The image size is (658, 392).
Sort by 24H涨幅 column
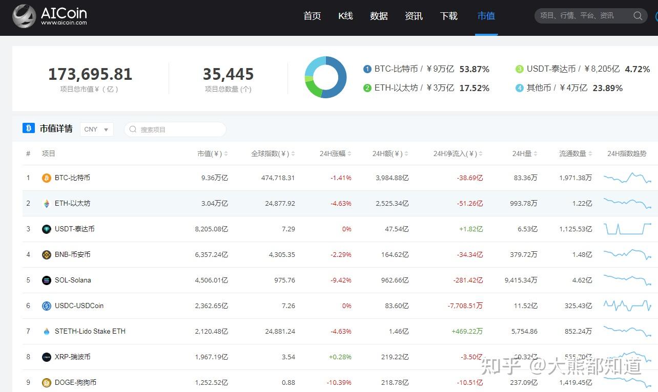pos(336,154)
